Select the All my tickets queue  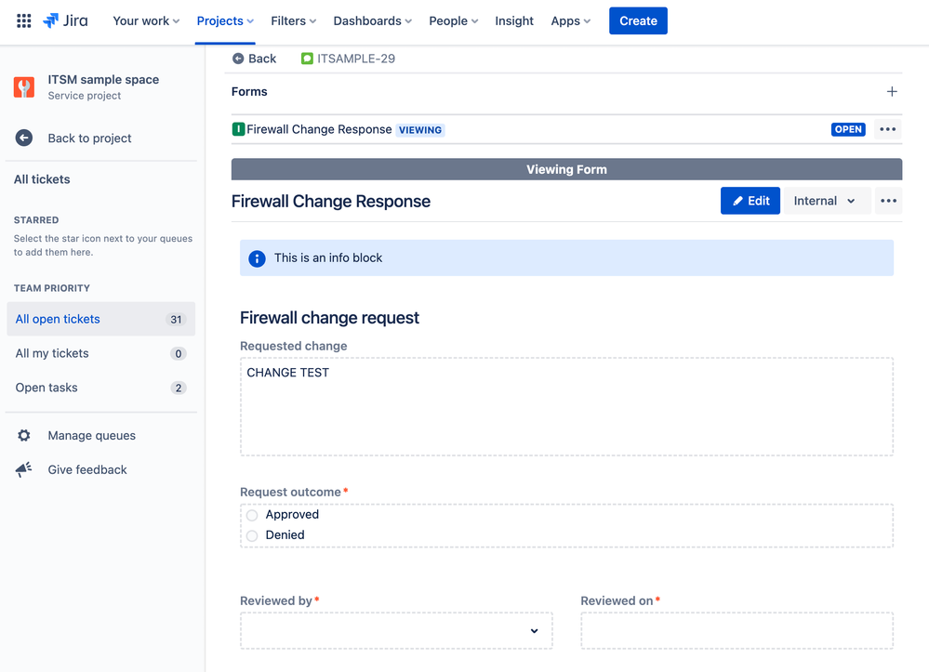tap(100, 353)
